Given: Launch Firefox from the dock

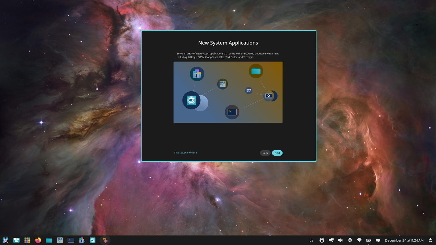Looking at the screenshot, I should (x=38, y=240).
